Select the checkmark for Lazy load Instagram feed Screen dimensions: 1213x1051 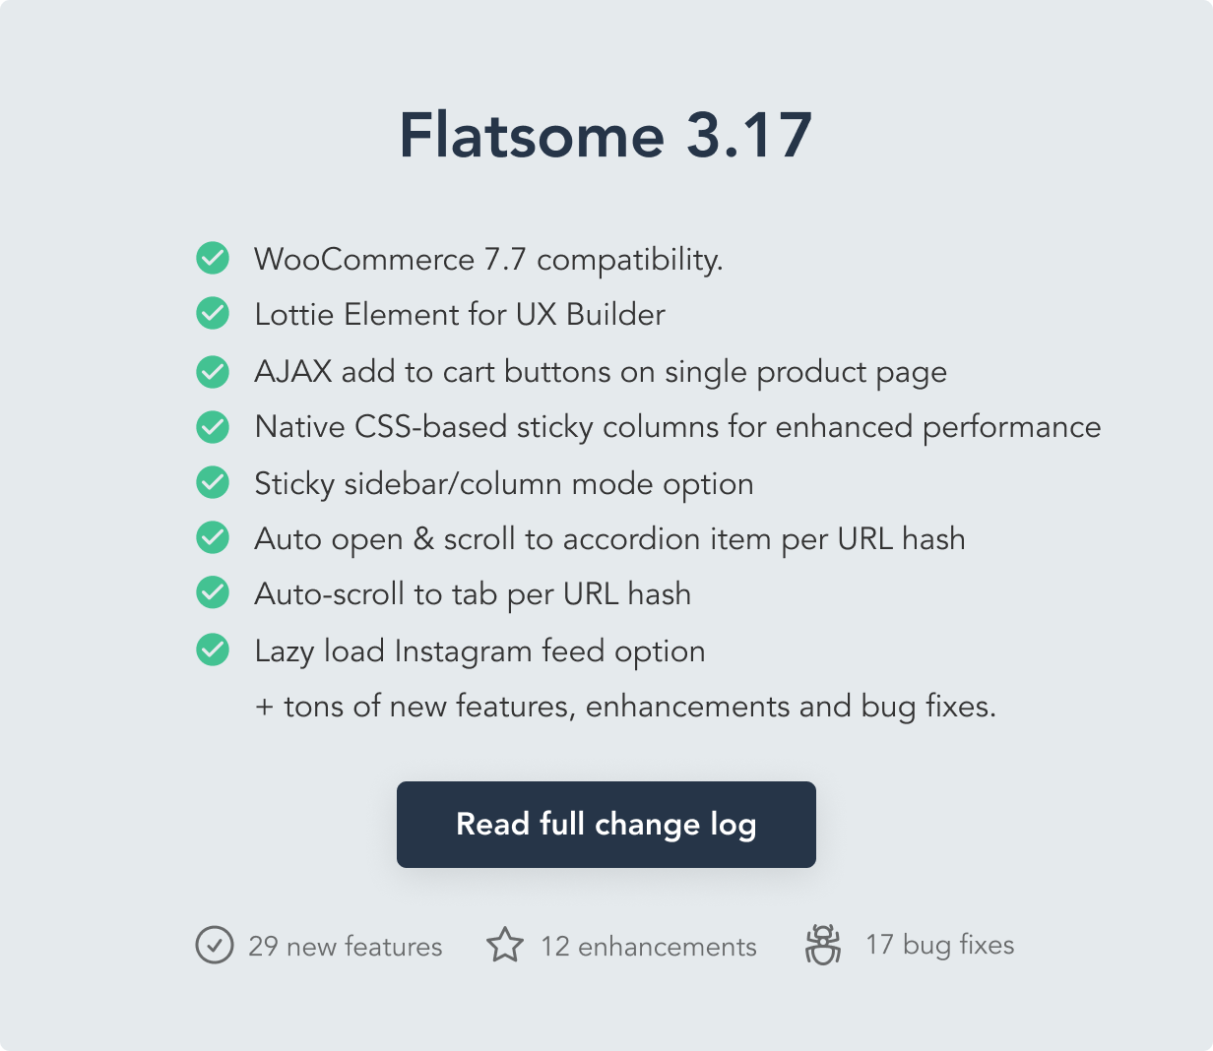coord(213,649)
